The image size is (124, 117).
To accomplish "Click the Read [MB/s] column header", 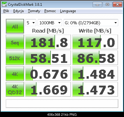I will click(48, 31).
